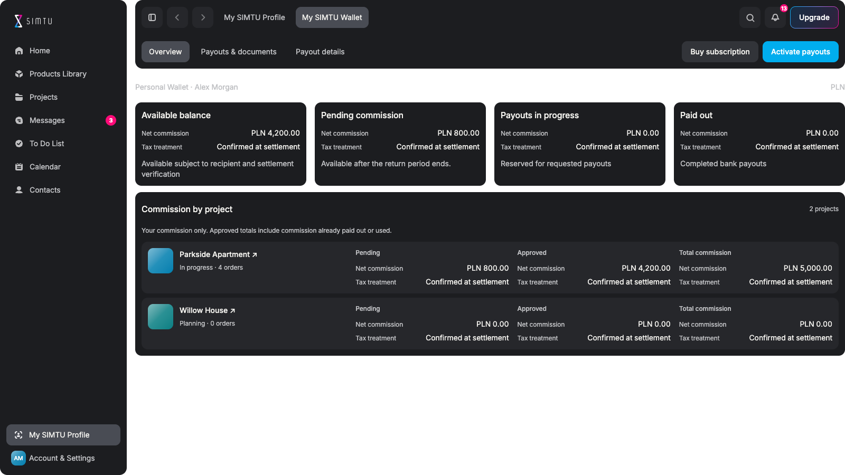Click 'In progress · 4 orders' status text
Image resolution: width=845 pixels, height=475 pixels.
(x=211, y=268)
